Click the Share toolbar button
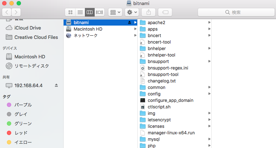Image resolution: width=276 pixels, height=148 pixels. (148, 12)
